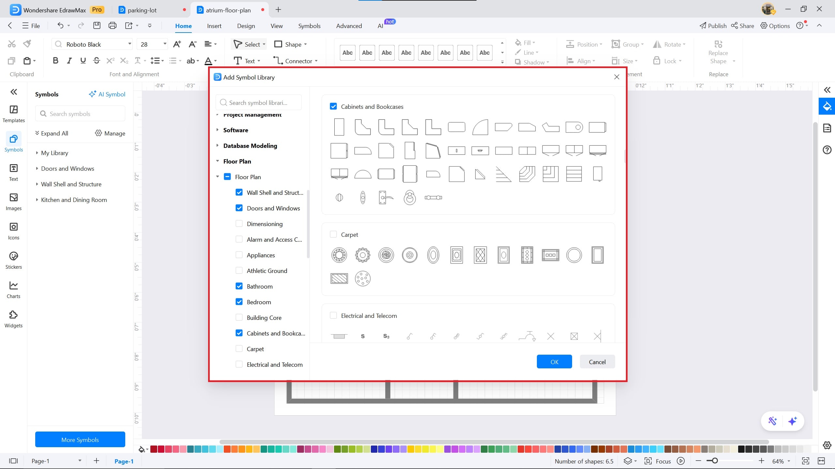Click the Search symbol libraries field
The image size is (835, 469).
(x=258, y=103)
